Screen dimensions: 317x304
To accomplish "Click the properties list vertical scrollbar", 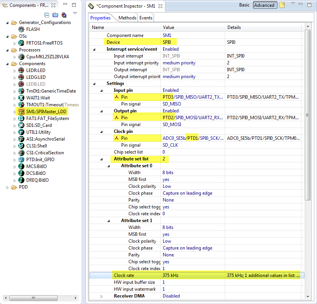I will pyautogui.click(x=308, y=114).
